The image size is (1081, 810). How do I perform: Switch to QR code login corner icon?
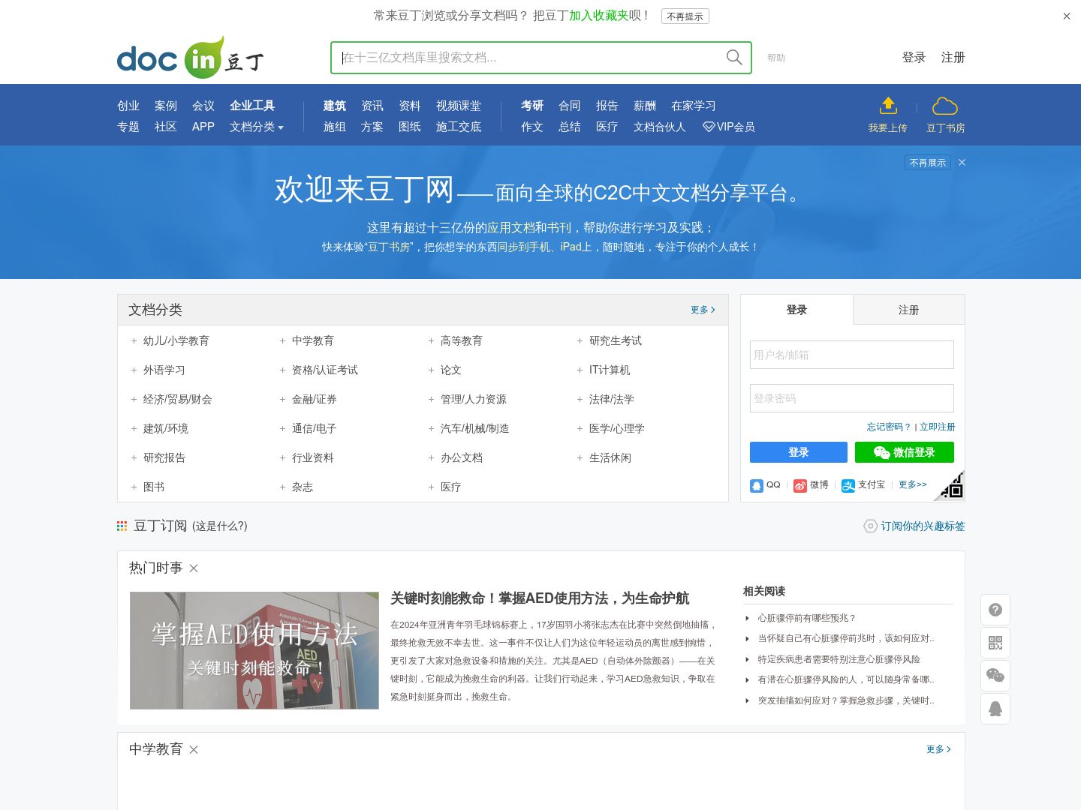[951, 486]
